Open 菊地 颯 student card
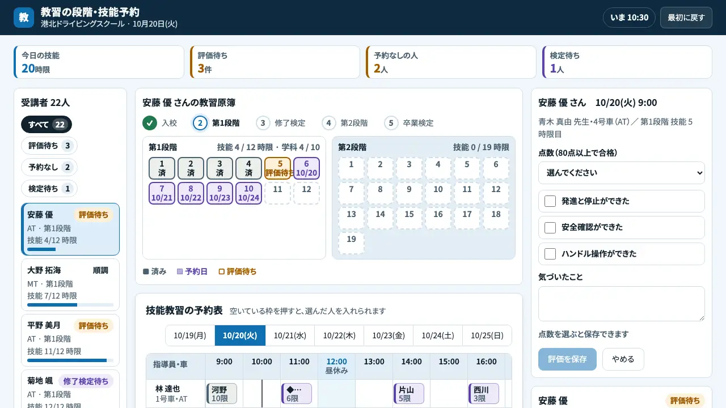Viewport: 726px width, 408px height. tap(70, 389)
